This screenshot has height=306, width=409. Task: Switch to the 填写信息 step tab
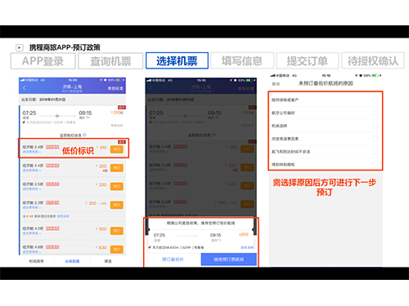242,60
